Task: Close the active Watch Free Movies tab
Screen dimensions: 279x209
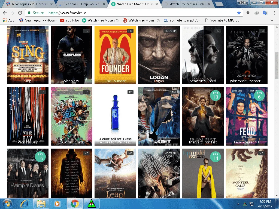Action: pyautogui.click(x=157, y=4)
